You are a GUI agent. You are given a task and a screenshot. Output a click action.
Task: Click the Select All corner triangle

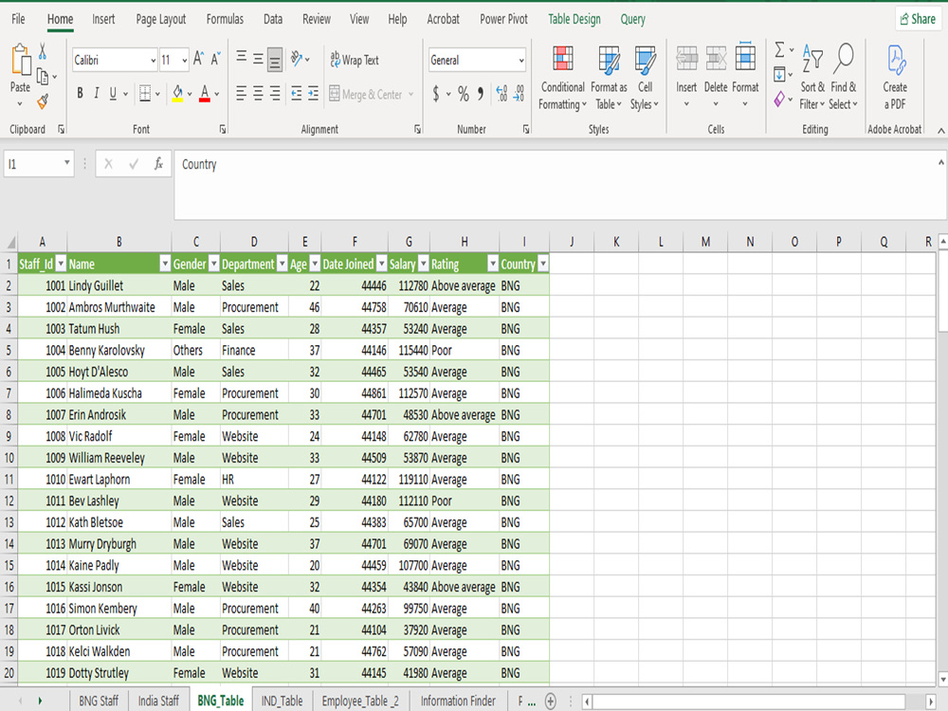[10, 243]
